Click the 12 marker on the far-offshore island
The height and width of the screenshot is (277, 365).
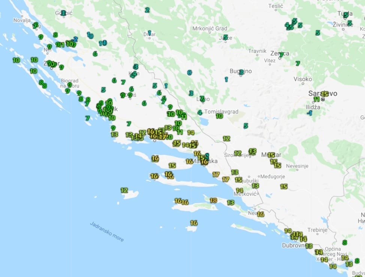click(x=124, y=190)
